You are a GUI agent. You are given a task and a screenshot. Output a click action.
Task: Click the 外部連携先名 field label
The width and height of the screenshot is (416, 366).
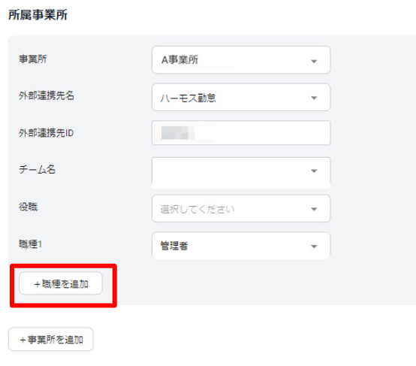[x=47, y=95]
